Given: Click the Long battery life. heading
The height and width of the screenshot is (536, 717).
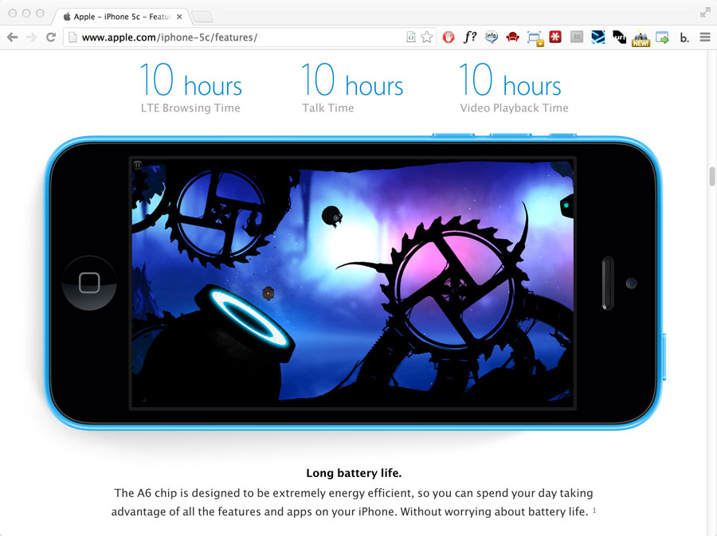Looking at the screenshot, I should pyautogui.click(x=354, y=473).
